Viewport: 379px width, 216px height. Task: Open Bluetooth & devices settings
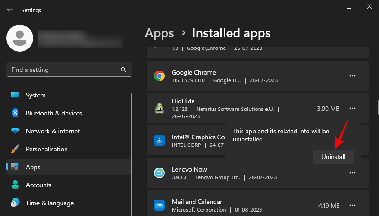point(54,113)
